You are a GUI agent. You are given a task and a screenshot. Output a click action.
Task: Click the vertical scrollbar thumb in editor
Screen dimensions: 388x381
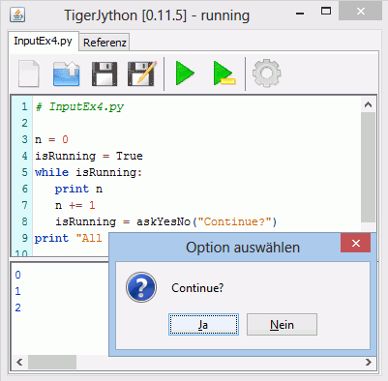pos(368,167)
